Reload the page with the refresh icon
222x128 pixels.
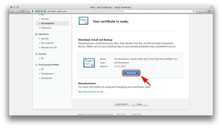193,11
